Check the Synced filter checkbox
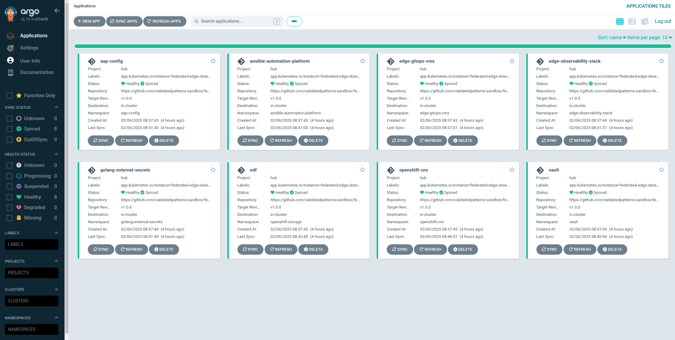 pos(9,129)
